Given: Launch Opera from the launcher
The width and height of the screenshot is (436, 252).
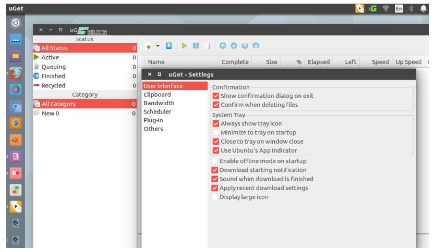Looking at the screenshot, I should click(x=16, y=90).
